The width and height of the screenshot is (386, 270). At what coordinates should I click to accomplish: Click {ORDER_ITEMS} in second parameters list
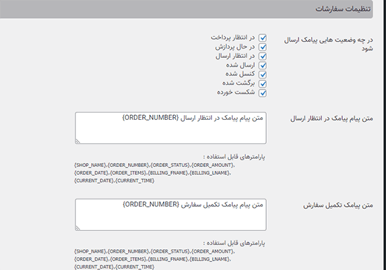pyautogui.click(x=128, y=259)
